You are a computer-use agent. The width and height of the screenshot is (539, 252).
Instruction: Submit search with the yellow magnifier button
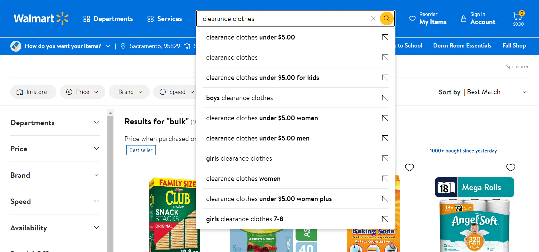pyautogui.click(x=387, y=18)
